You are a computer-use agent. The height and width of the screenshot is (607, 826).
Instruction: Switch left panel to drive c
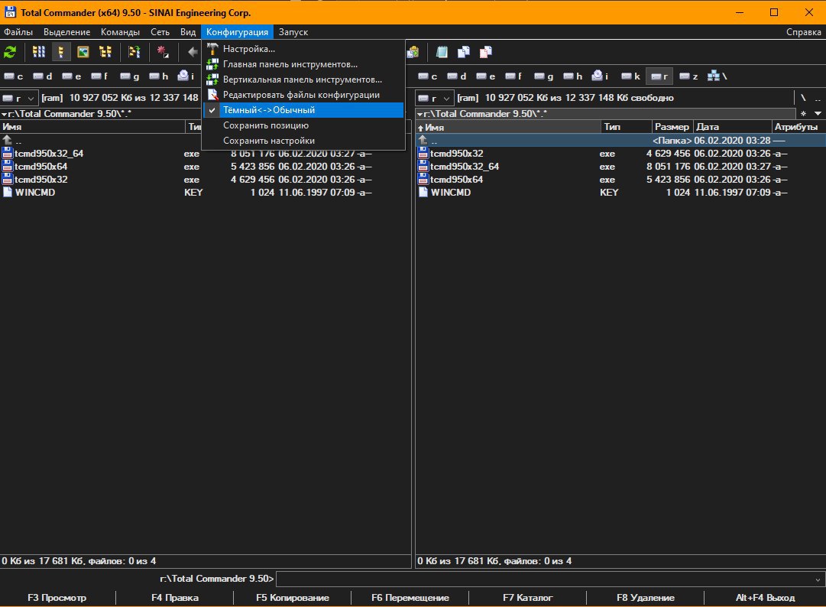(14, 76)
